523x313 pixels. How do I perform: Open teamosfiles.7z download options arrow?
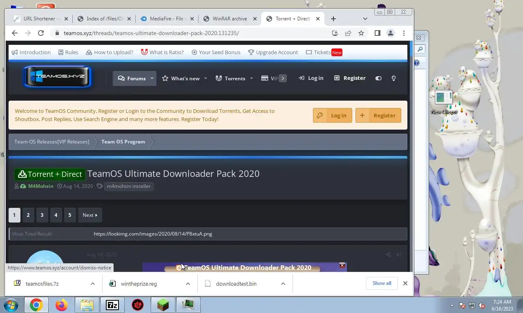point(93,284)
